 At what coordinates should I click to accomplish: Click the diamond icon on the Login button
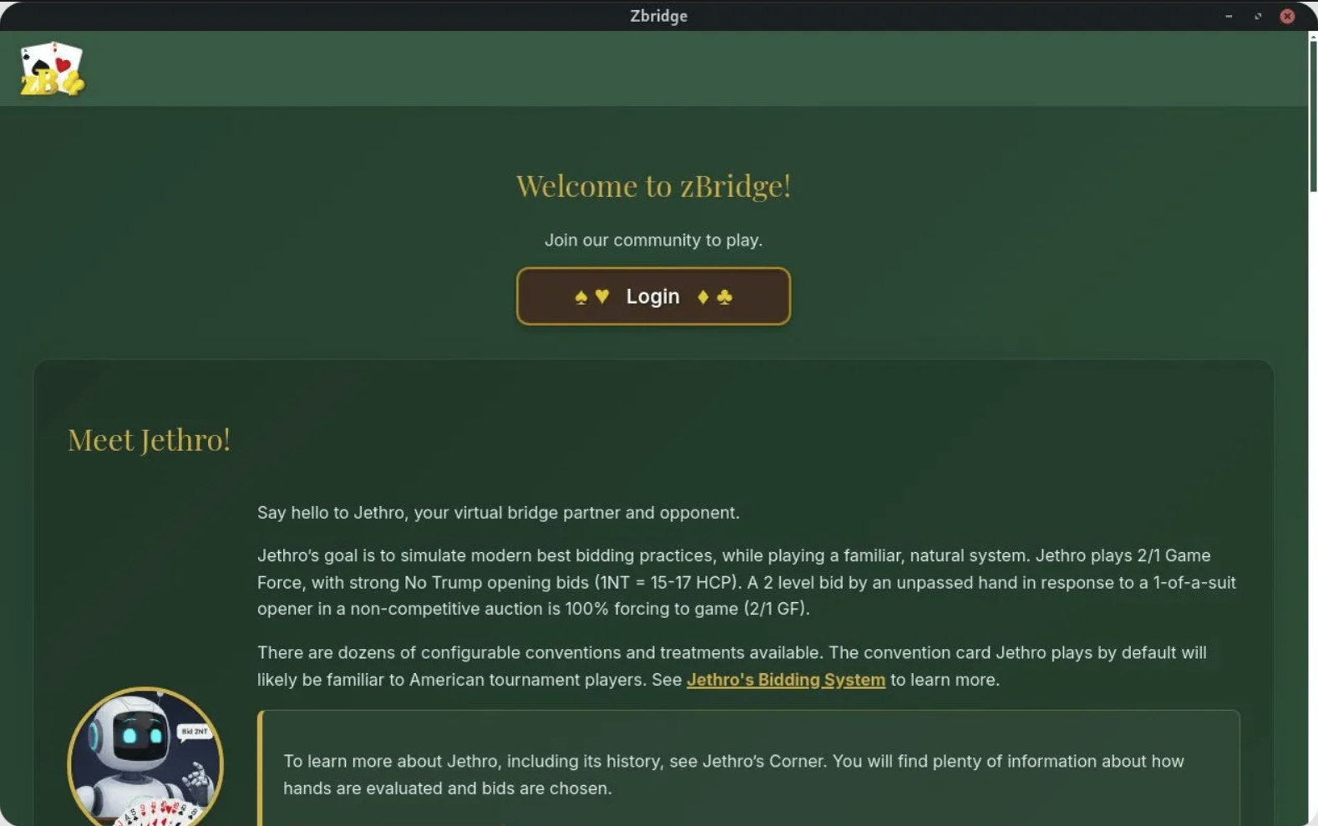click(702, 297)
